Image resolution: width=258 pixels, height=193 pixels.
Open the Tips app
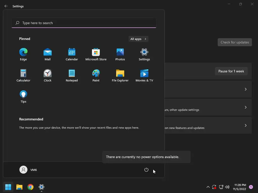[x=23, y=97]
